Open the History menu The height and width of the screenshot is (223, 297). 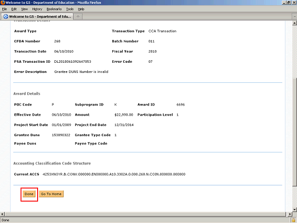pyautogui.click(x=37, y=9)
